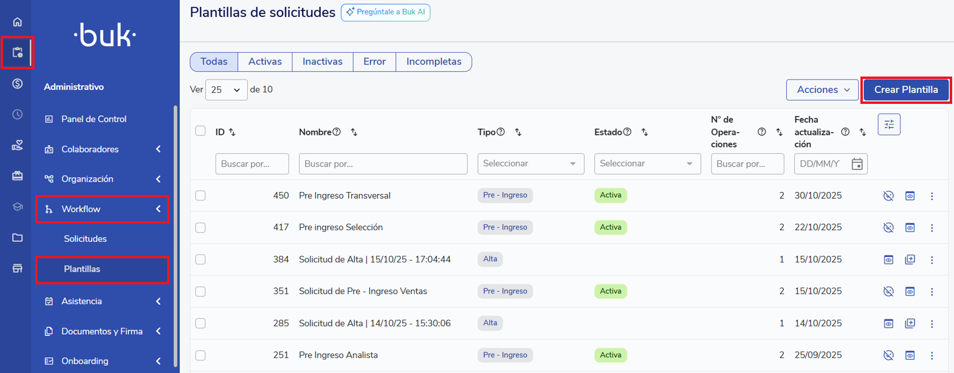Click the Crear Plantilla button
Image resolution: width=954 pixels, height=373 pixels.
pos(905,90)
